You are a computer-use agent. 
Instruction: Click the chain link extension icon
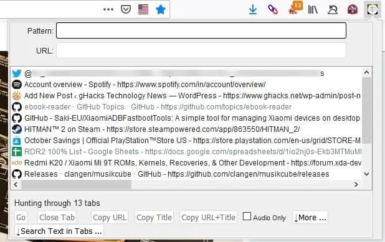(272, 10)
